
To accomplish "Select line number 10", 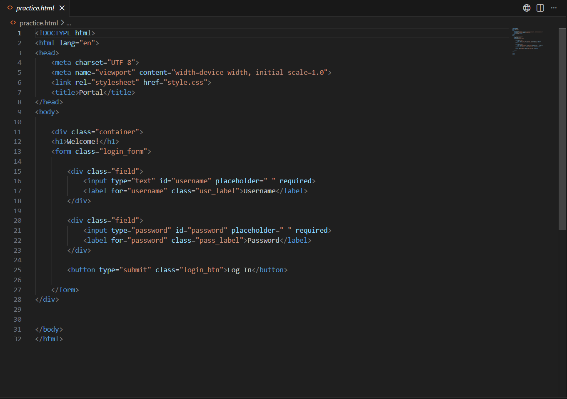I will click(x=17, y=122).
